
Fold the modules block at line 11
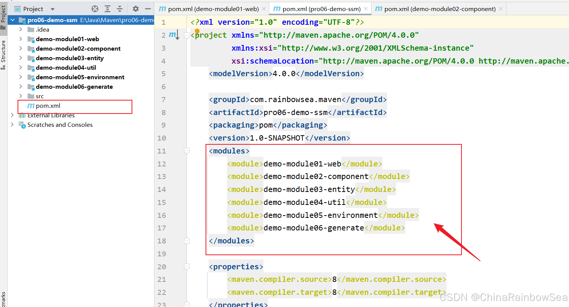[x=186, y=151]
